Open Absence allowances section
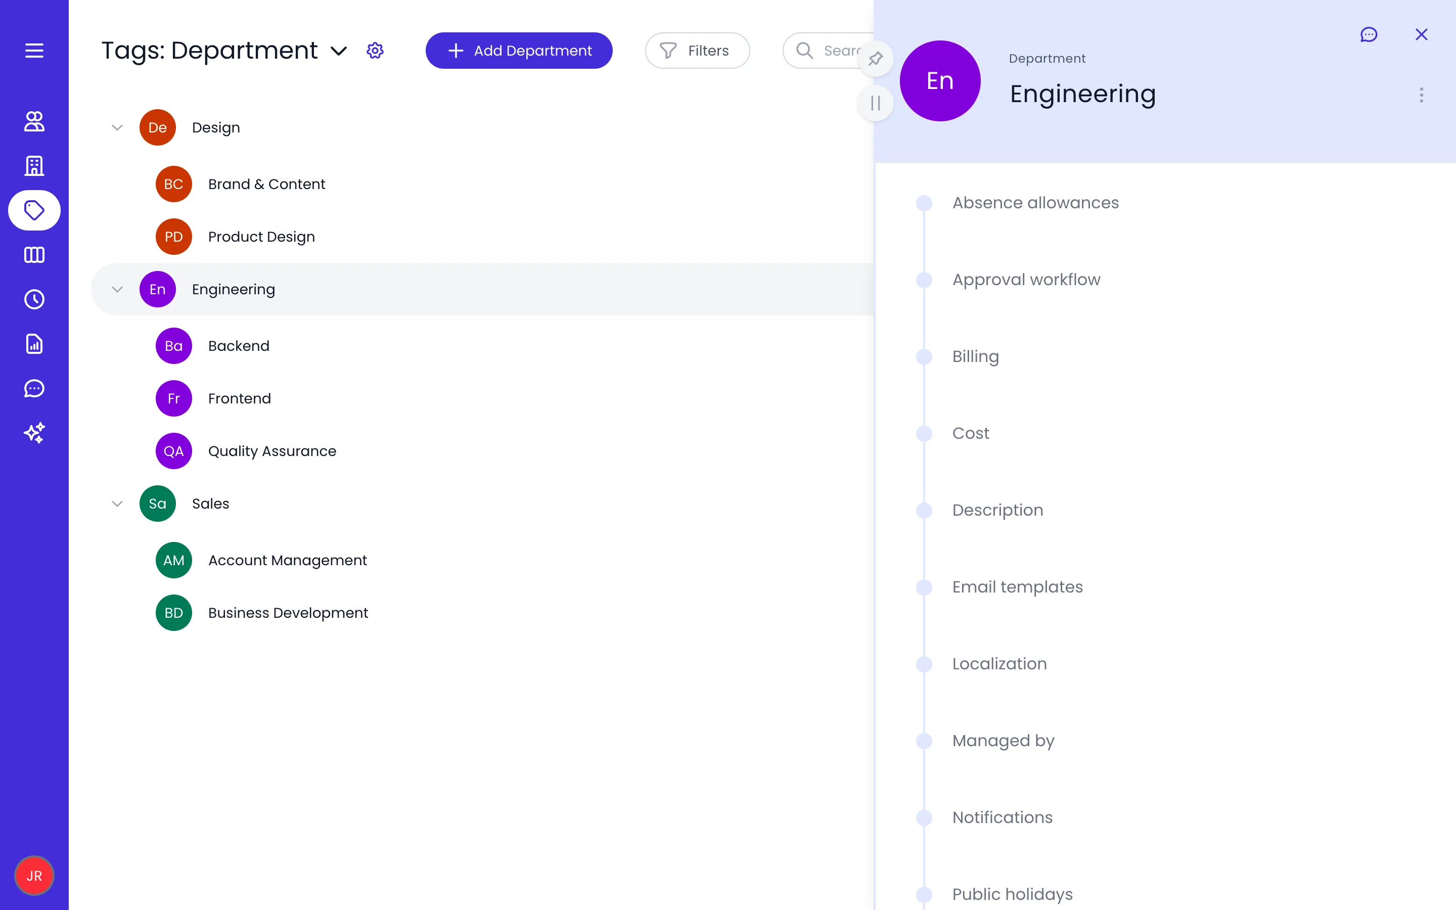This screenshot has width=1456, height=910. click(1035, 203)
